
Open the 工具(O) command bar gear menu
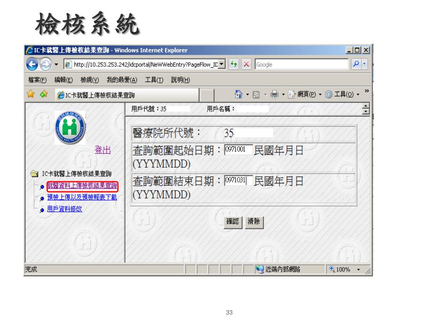(342, 95)
